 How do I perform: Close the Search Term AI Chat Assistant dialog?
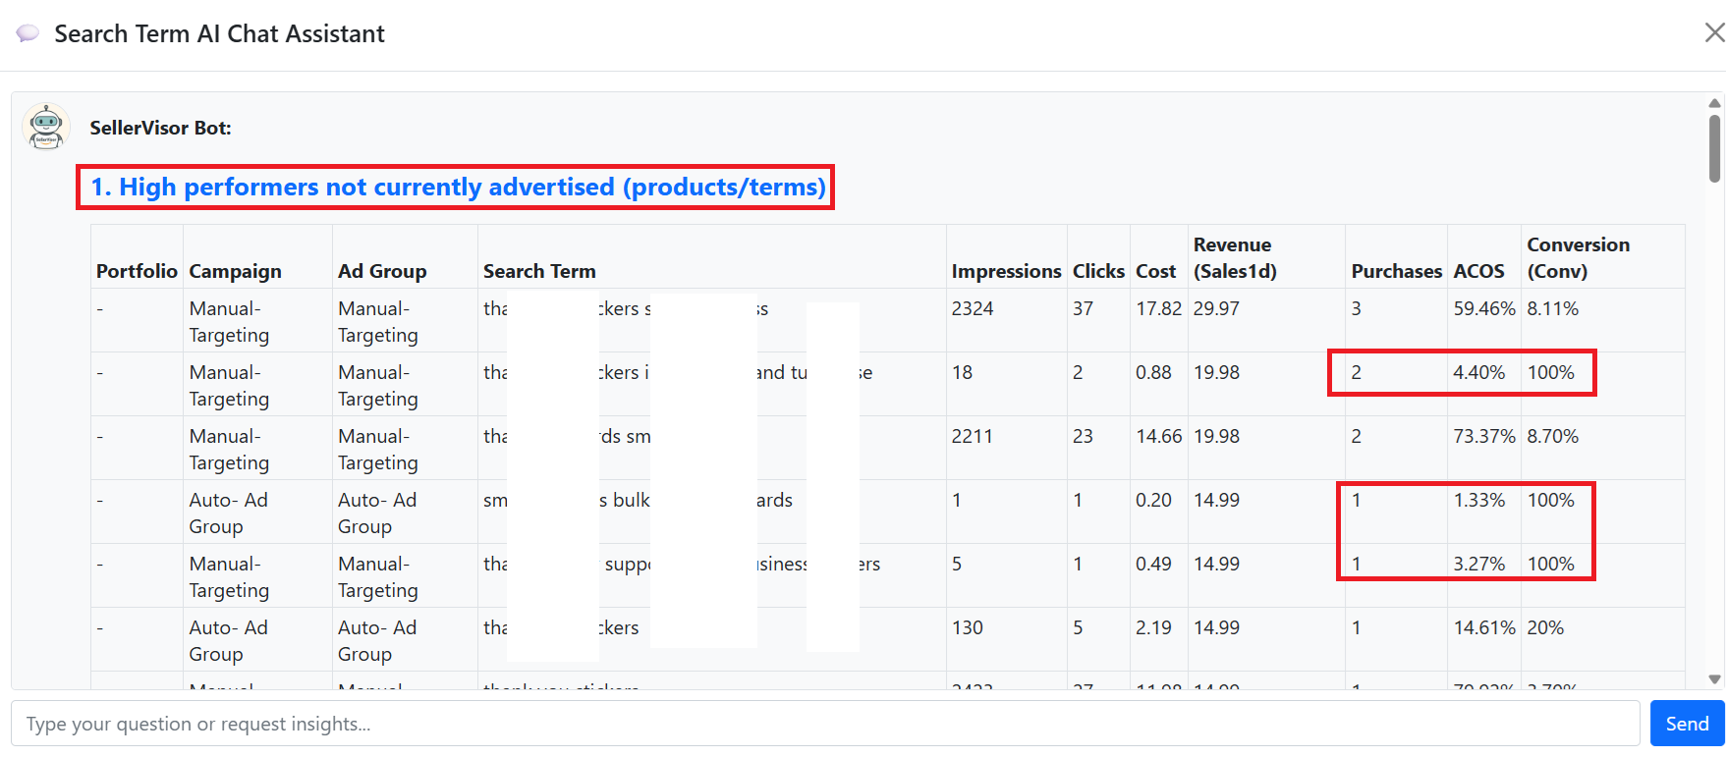coord(1713,33)
